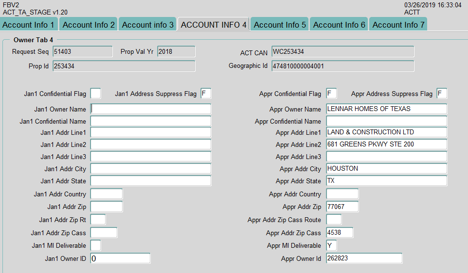Image resolution: width=468 pixels, height=273 pixels.
Task: Switch to the Account Info 7 tab
Action: [x=398, y=25]
